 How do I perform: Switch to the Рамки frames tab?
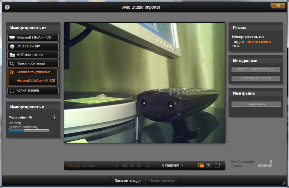pos(88,165)
